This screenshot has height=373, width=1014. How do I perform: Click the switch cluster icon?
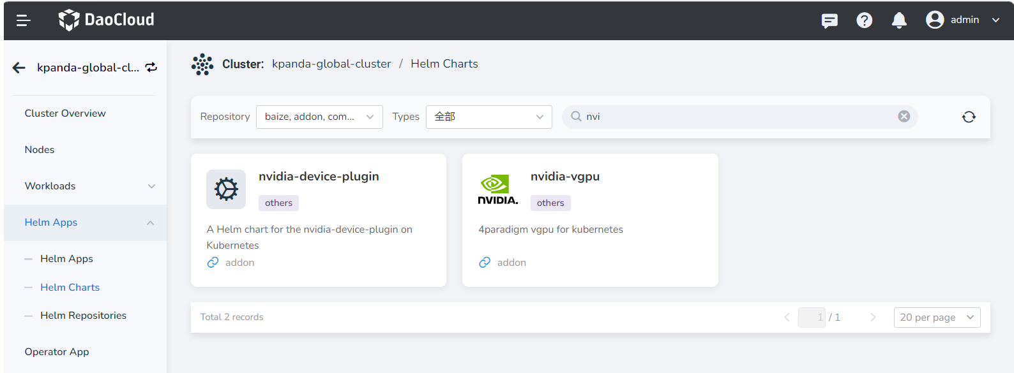tap(151, 68)
